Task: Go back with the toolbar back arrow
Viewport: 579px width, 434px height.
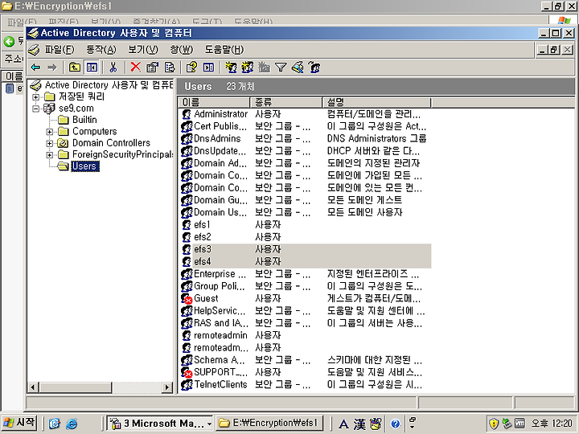Action: (x=35, y=68)
